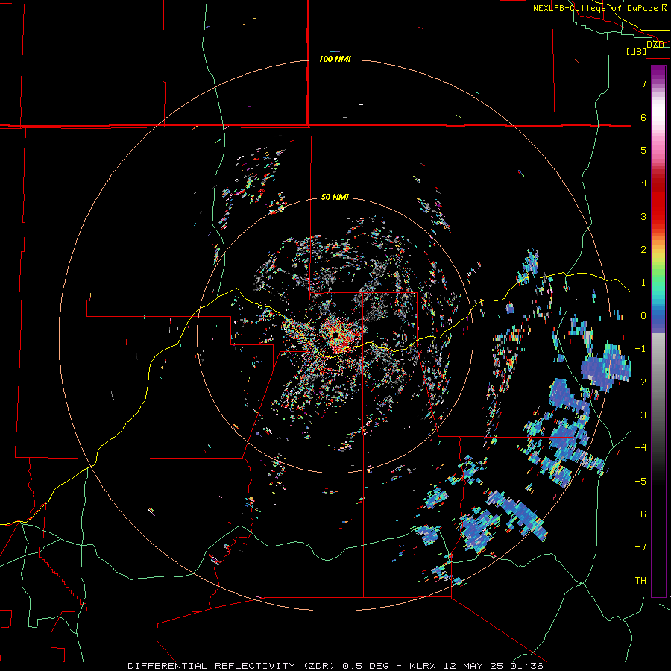The width and height of the screenshot is (671, 671).
Task: Click the "-5" value on the color scale
Action: [x=640, y=481]
